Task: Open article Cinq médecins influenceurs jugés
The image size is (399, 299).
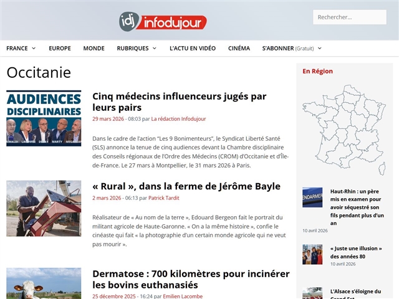Action: (179, 102)
